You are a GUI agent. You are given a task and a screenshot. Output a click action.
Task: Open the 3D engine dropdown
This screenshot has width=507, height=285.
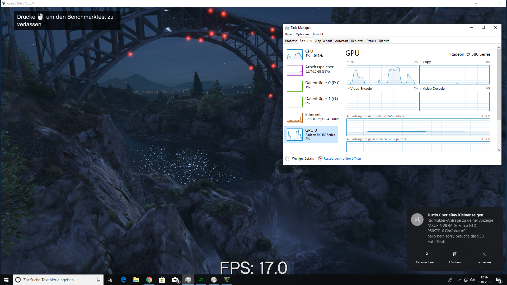pos(348,62)
